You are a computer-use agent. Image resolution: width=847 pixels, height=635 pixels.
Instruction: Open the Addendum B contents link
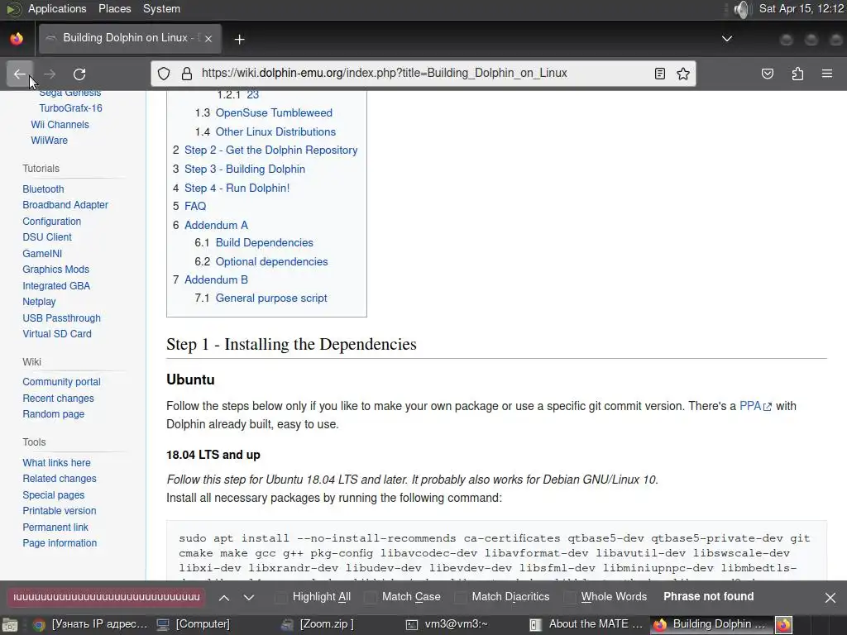[216, 279]
